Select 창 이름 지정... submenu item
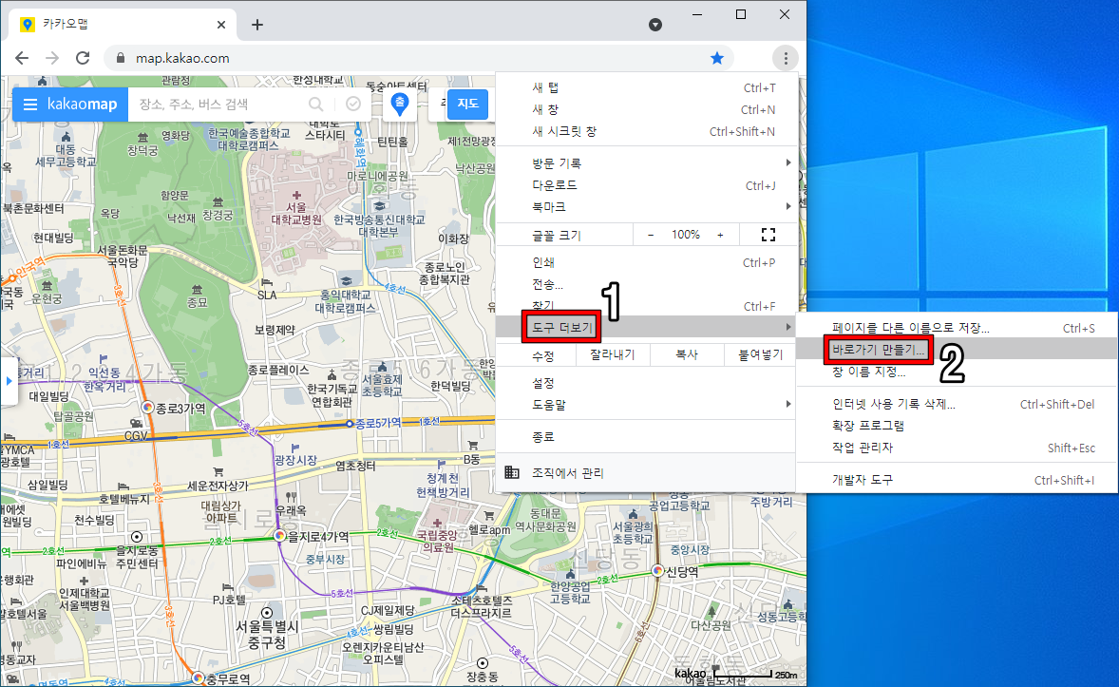Viewport: 1119px width, 687px height. (x=957, y=372)
